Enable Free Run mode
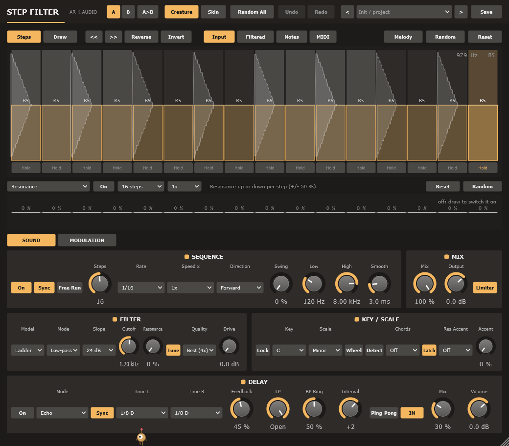 pyautogui.click(x=69, y=288)
